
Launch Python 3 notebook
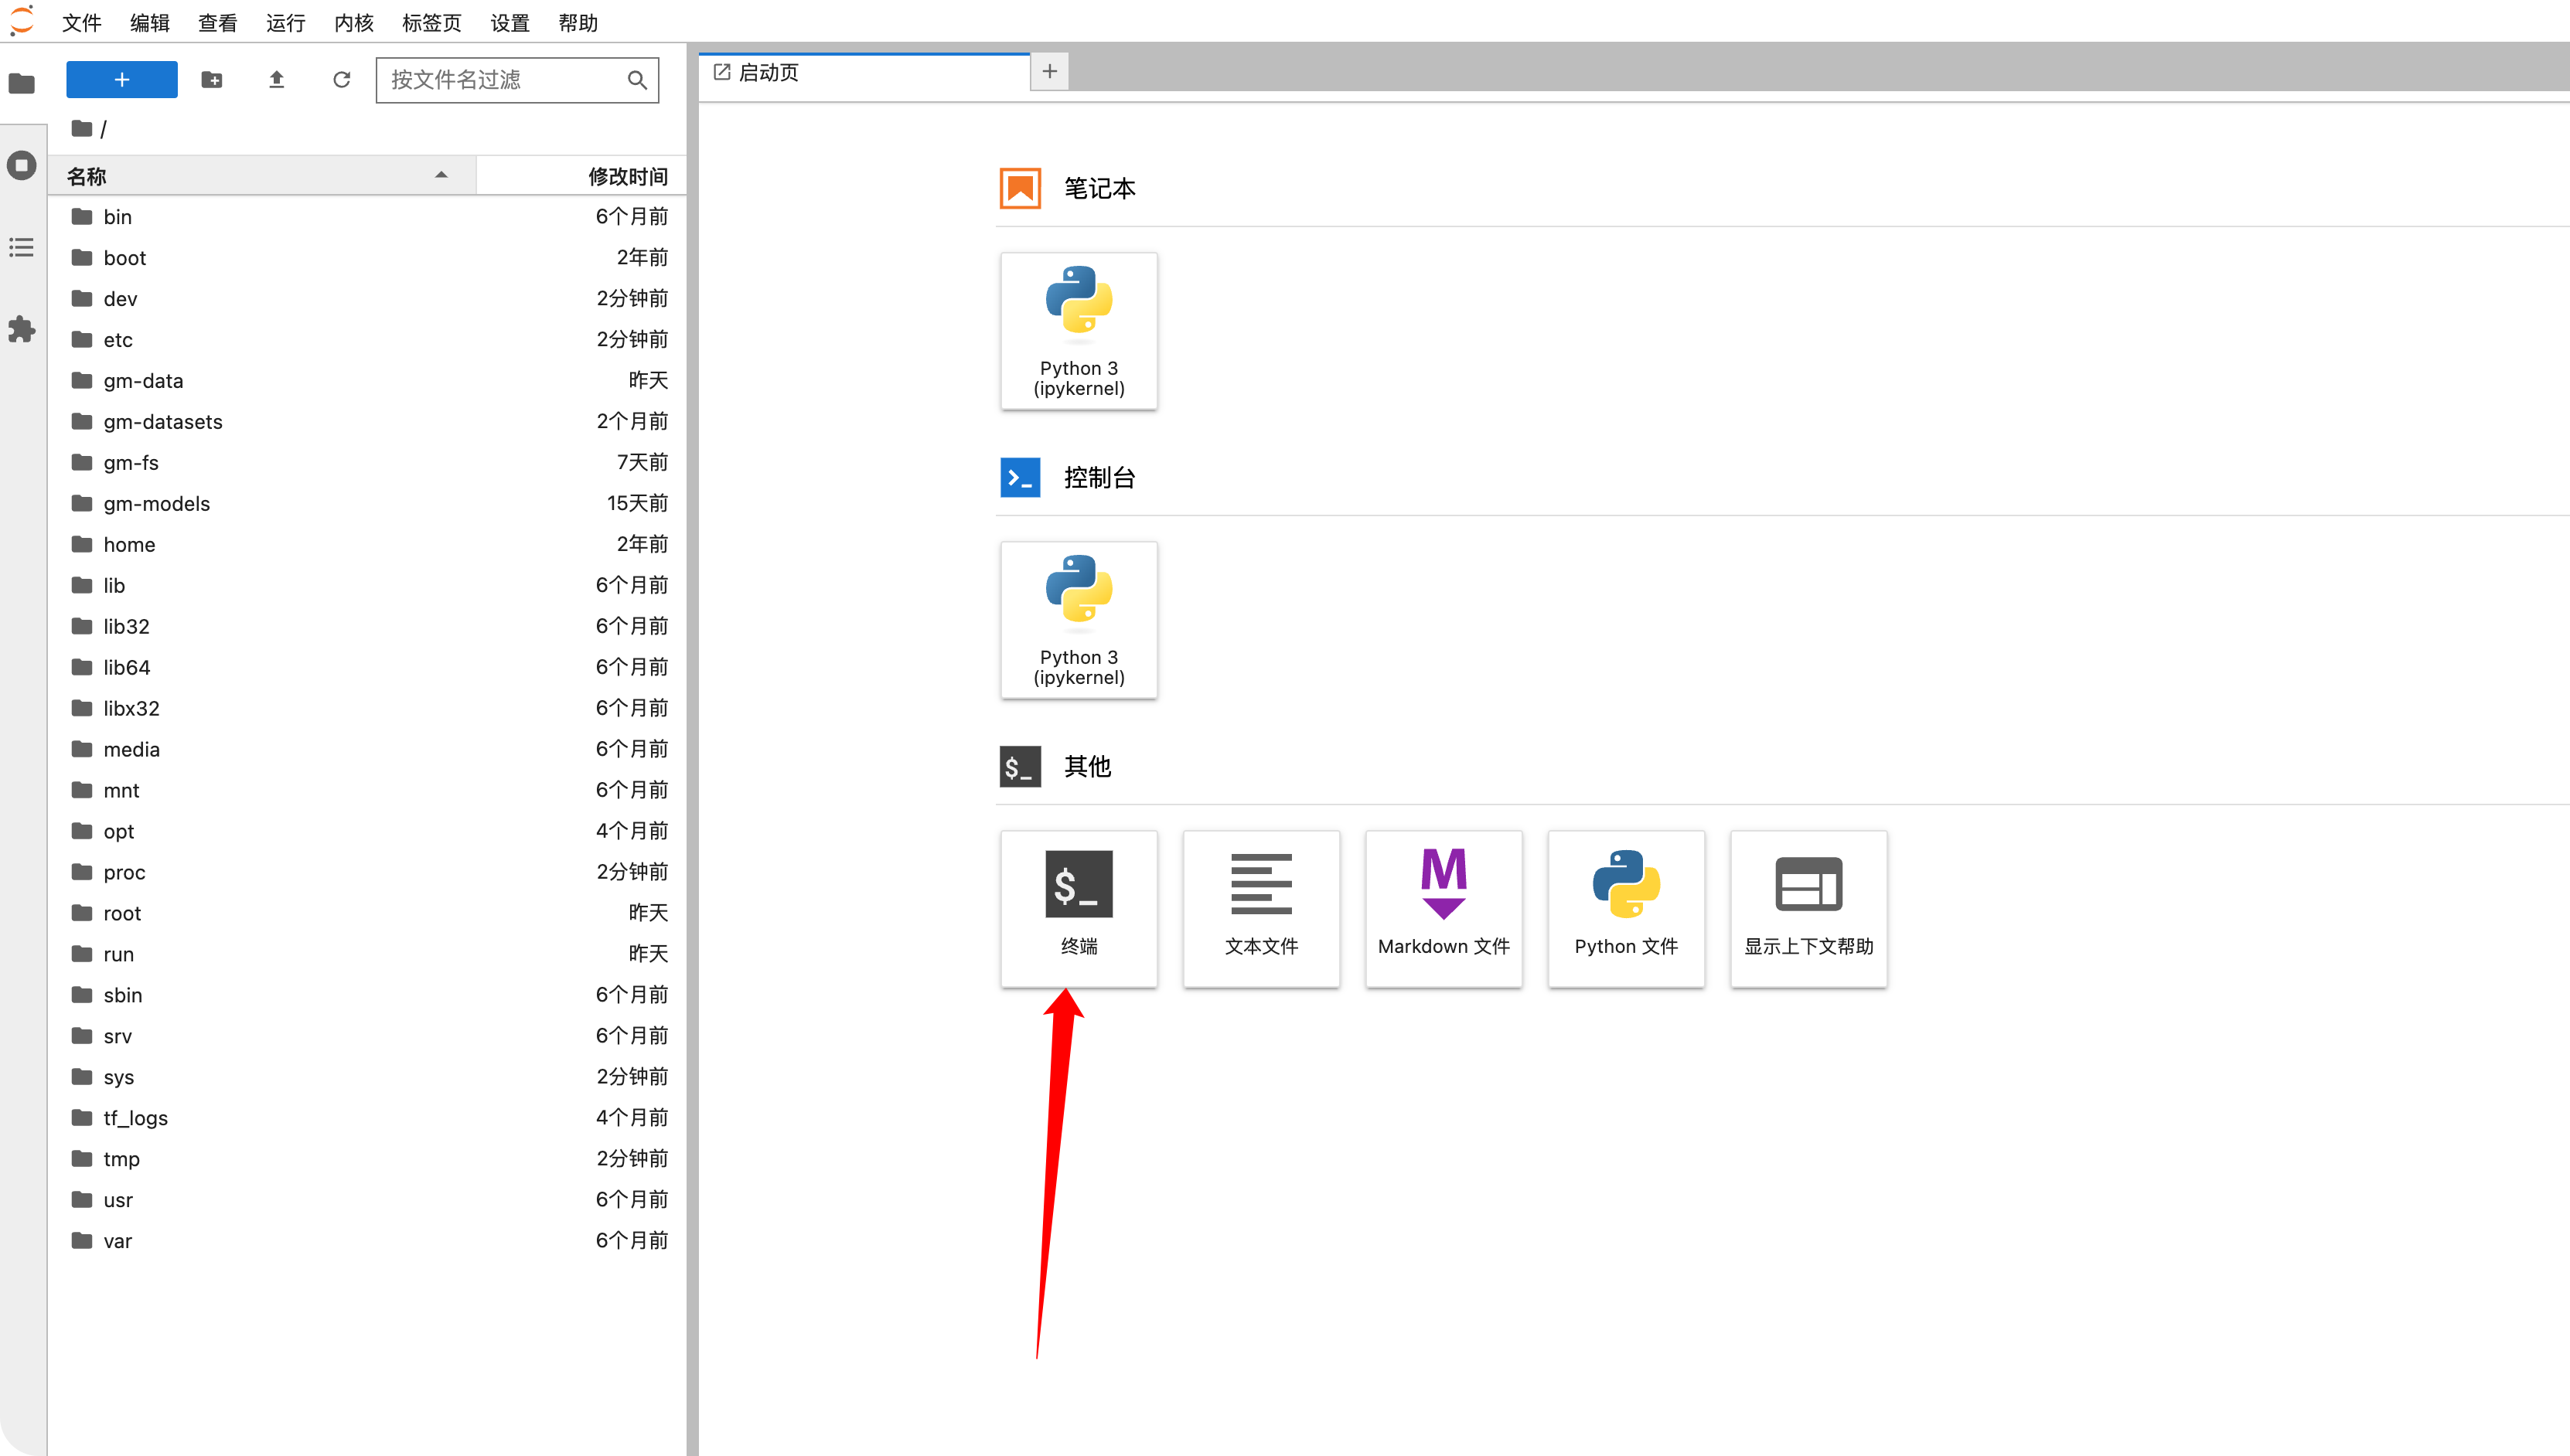click(1079, 331)
